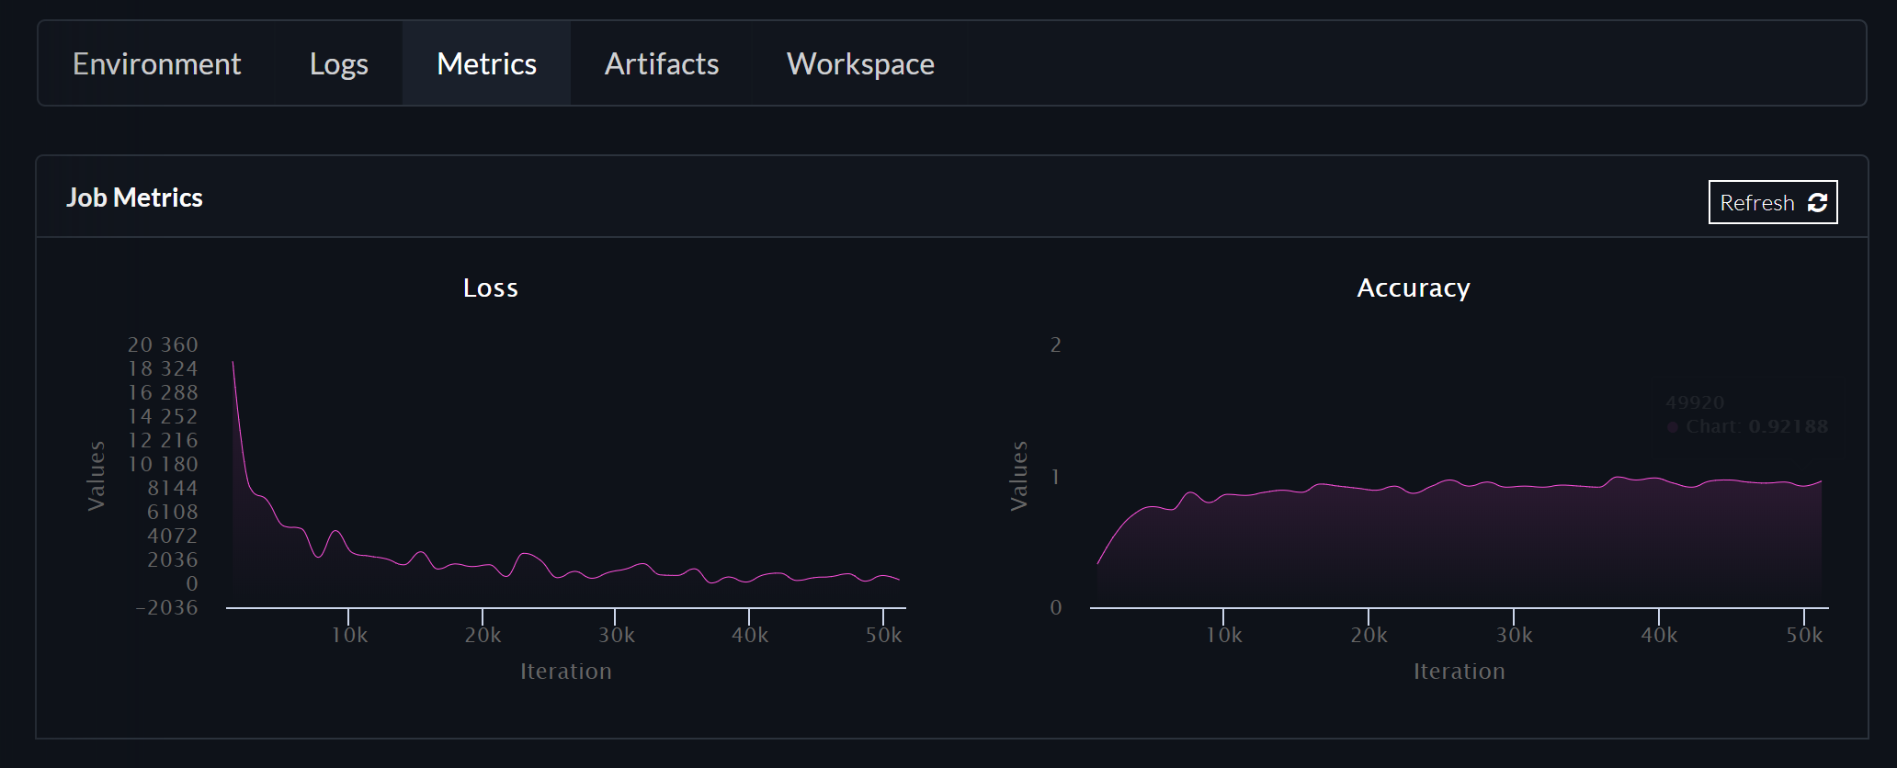Click the 30k tick on Loss chart
Screen dimensions: 1897x768
pos(616,635)
